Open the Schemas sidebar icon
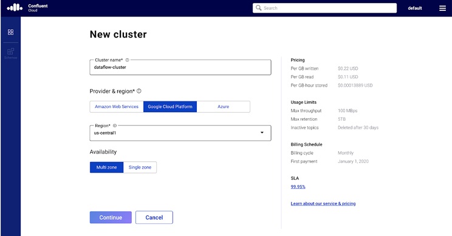This screenshot has width=452, height=236. pos(11,53)
